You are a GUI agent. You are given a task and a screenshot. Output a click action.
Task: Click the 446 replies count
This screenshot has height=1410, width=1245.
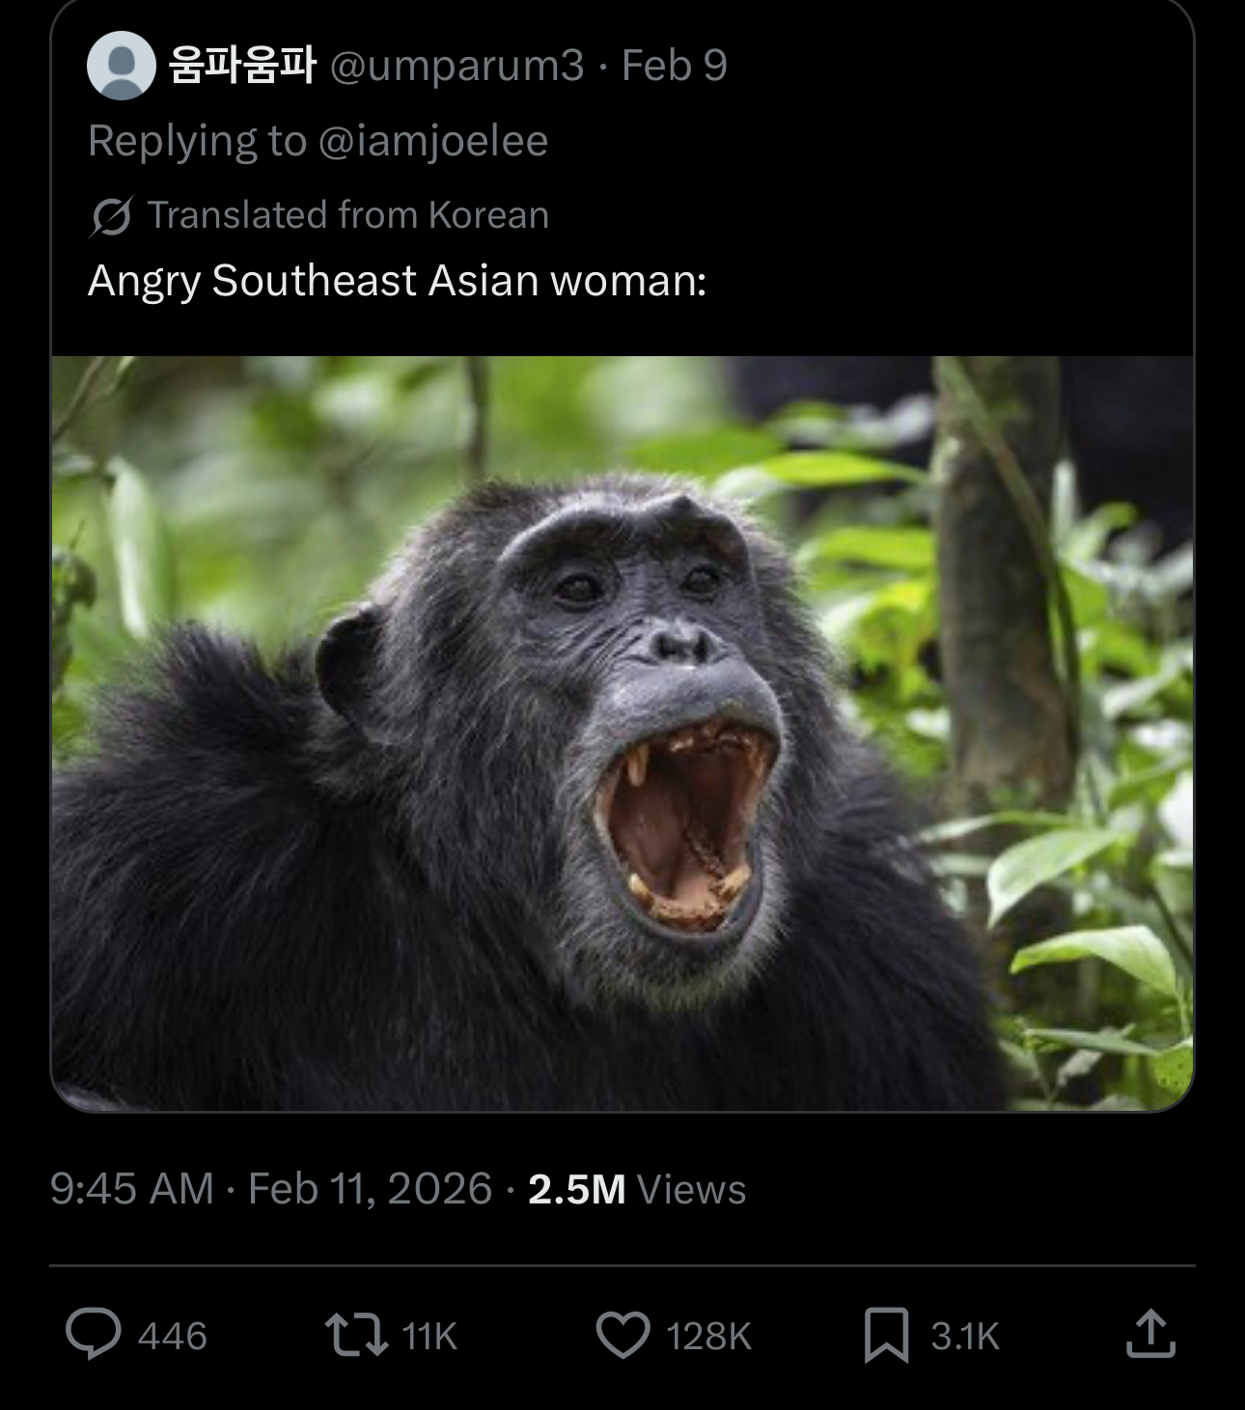tap(173, 1337)
